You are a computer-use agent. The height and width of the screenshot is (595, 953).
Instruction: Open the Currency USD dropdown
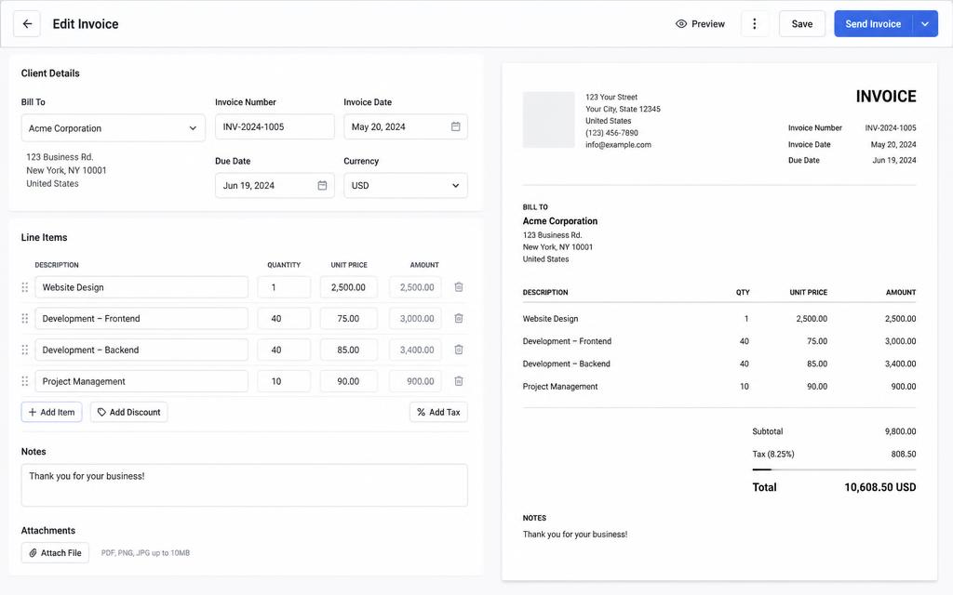tap(406, 185)
